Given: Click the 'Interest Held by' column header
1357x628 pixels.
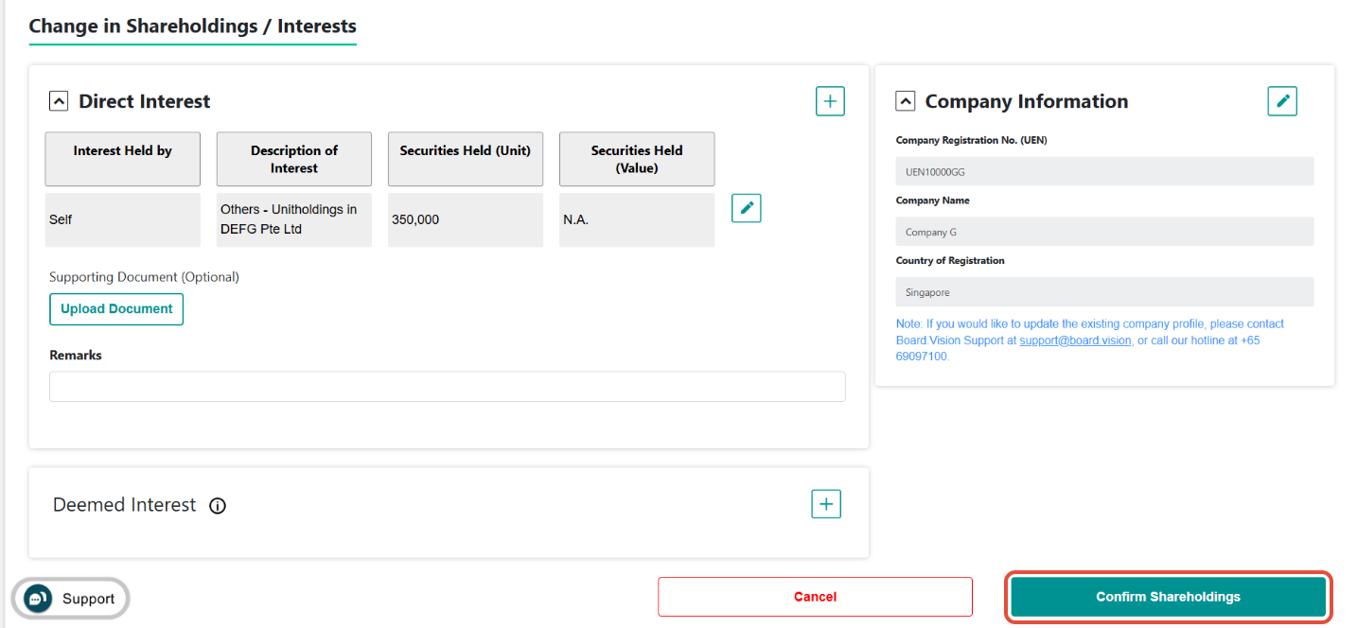Looking at the screenshot, I should pos(123,159).
